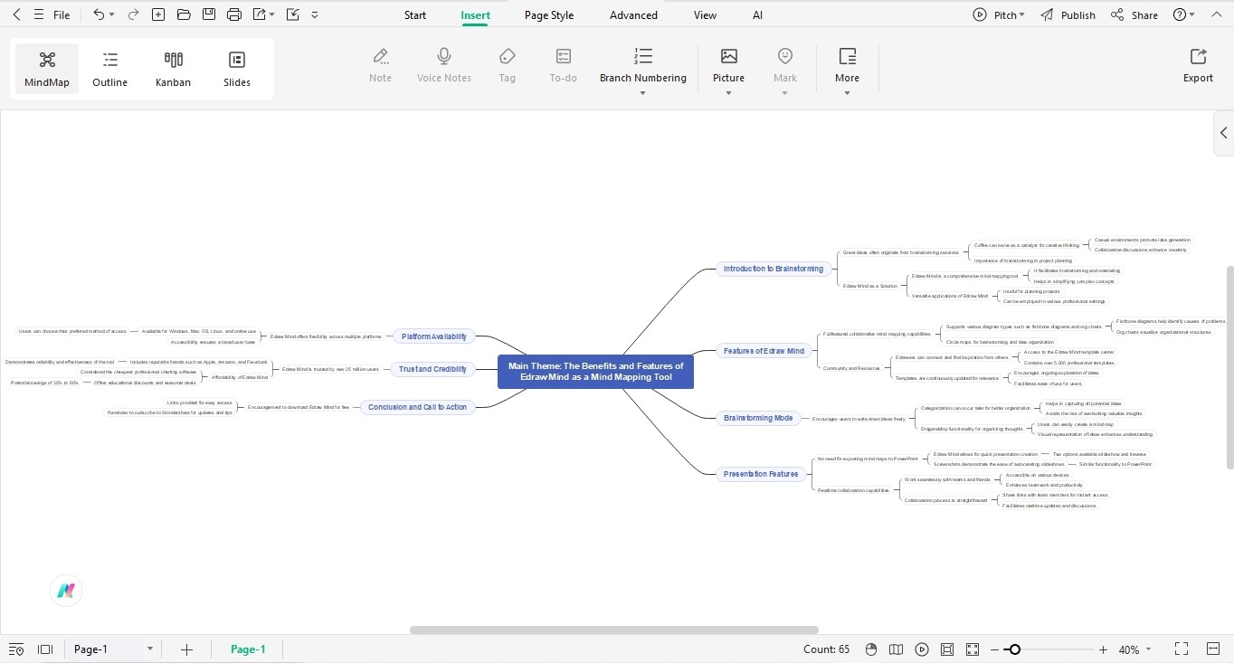Toggle the page panel icon bottom-left
The width and height of the screenshot is (1234, 663).
coord(45,649)
